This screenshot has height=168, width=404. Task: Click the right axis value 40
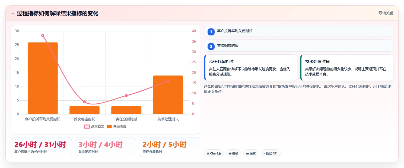[194, 31]
